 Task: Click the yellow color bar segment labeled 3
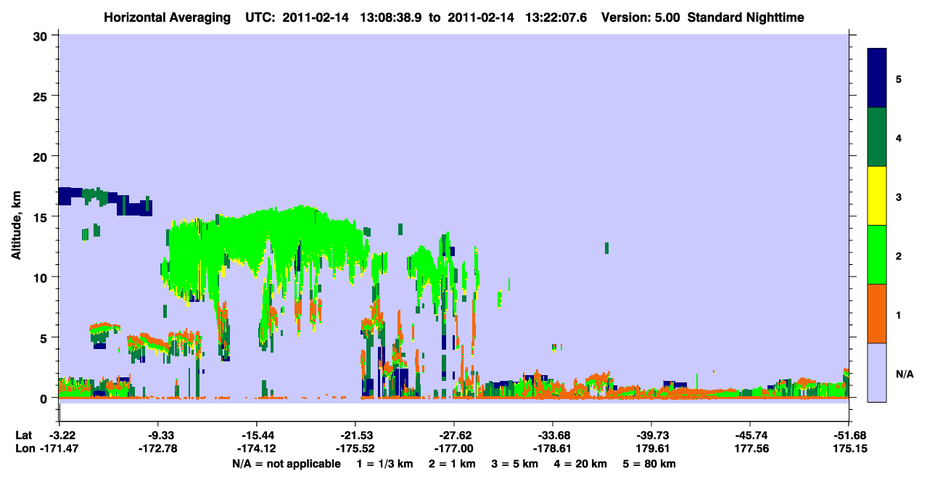[x=877, y=196]
